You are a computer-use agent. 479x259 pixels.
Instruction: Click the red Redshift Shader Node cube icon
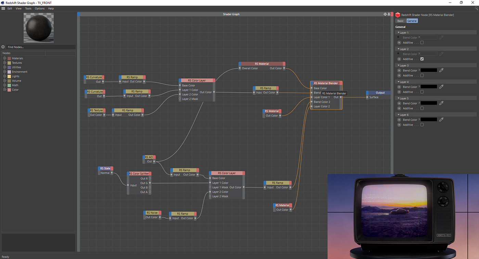(398, 15)
